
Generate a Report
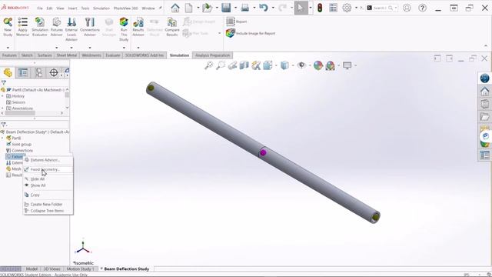(237, 22)
